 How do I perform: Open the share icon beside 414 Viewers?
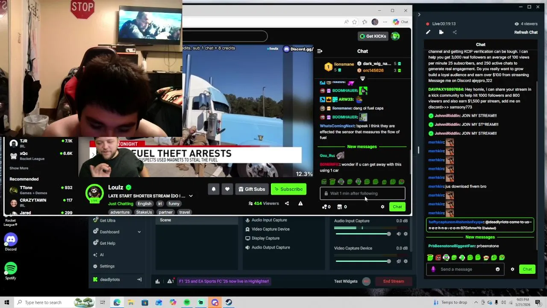point(287,204)
